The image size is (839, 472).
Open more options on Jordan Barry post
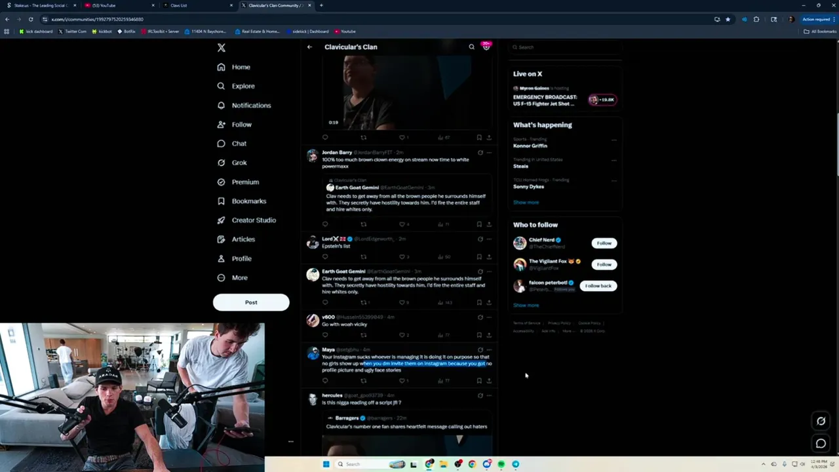coord(488,153)
